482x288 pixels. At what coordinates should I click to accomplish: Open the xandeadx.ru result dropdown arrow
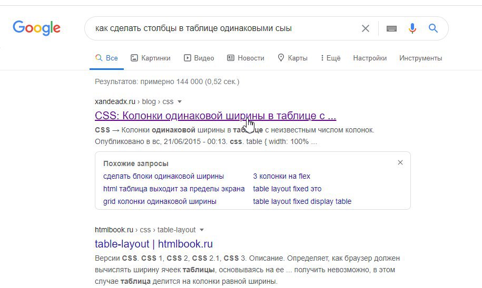point(180,101)
